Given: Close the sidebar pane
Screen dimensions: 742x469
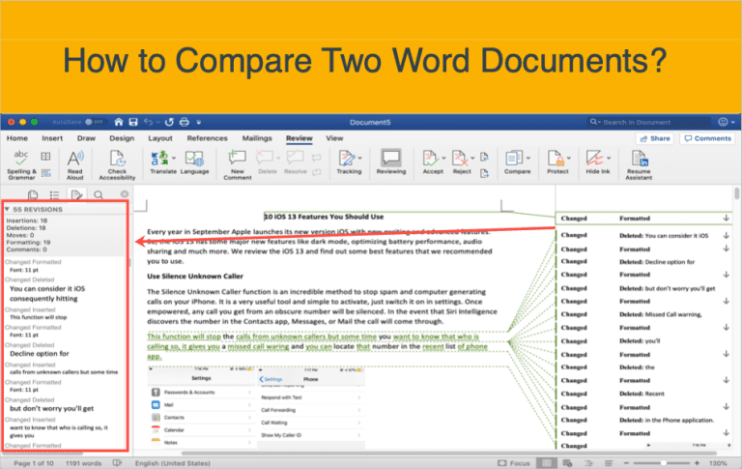Looking at the screenshot, I should [x=125, y=194].
